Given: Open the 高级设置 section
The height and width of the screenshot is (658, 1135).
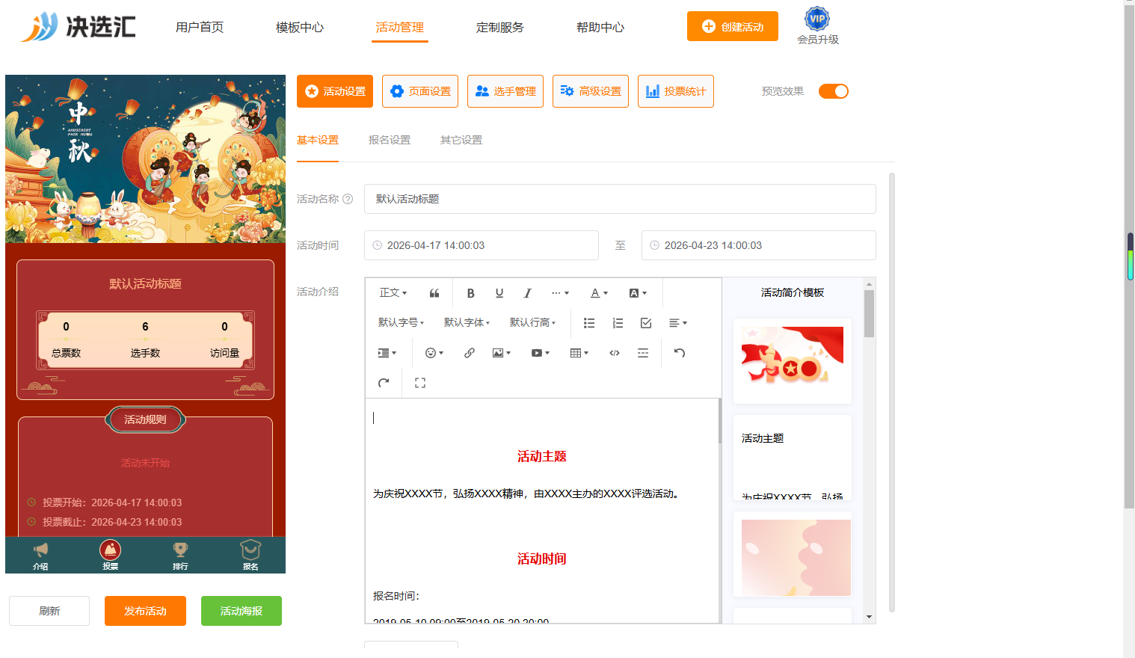Looking at the screenshot, I should (x=591, y=91).
